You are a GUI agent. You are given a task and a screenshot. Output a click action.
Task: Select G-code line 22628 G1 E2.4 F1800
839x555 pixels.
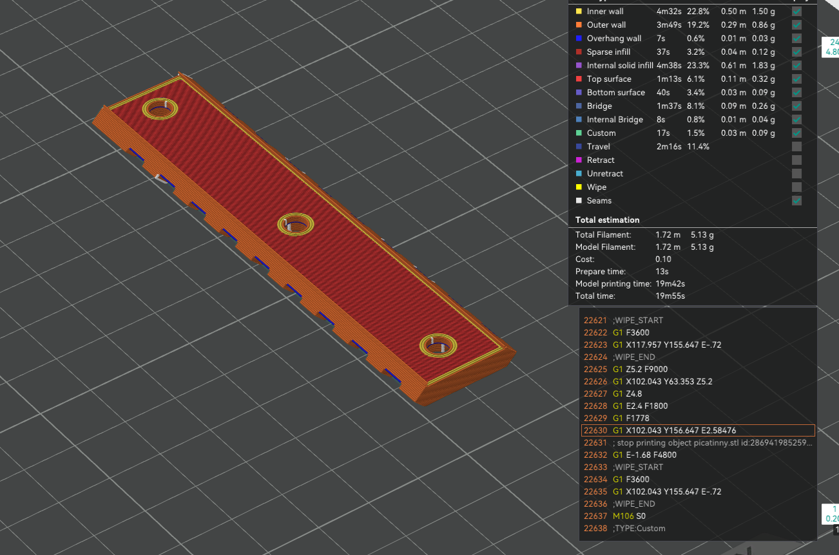click(698, 406)
